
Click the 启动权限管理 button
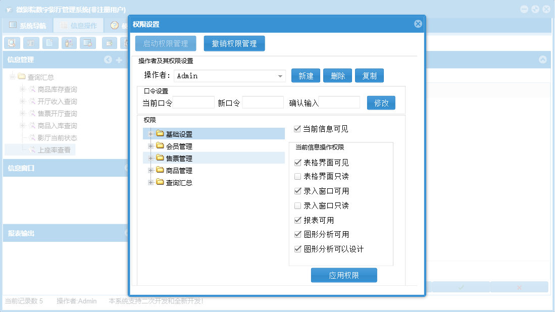166,43
